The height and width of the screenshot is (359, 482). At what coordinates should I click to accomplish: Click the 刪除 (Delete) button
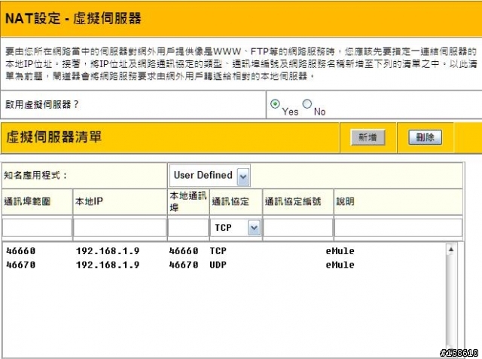point(425,137)
